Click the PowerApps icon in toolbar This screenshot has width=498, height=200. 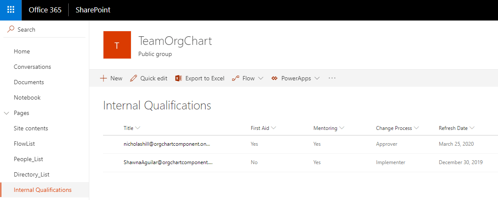(274, 78)
